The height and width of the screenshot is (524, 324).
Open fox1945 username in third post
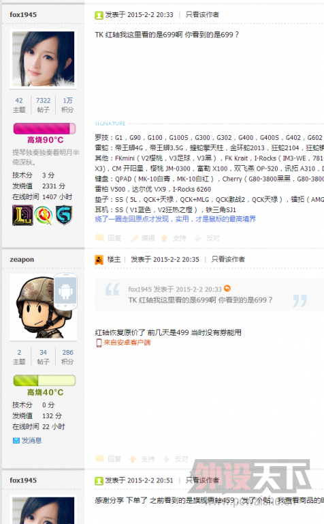(x=23, y=480)
